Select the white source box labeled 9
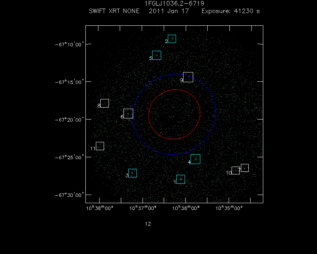 pos(188,77)
